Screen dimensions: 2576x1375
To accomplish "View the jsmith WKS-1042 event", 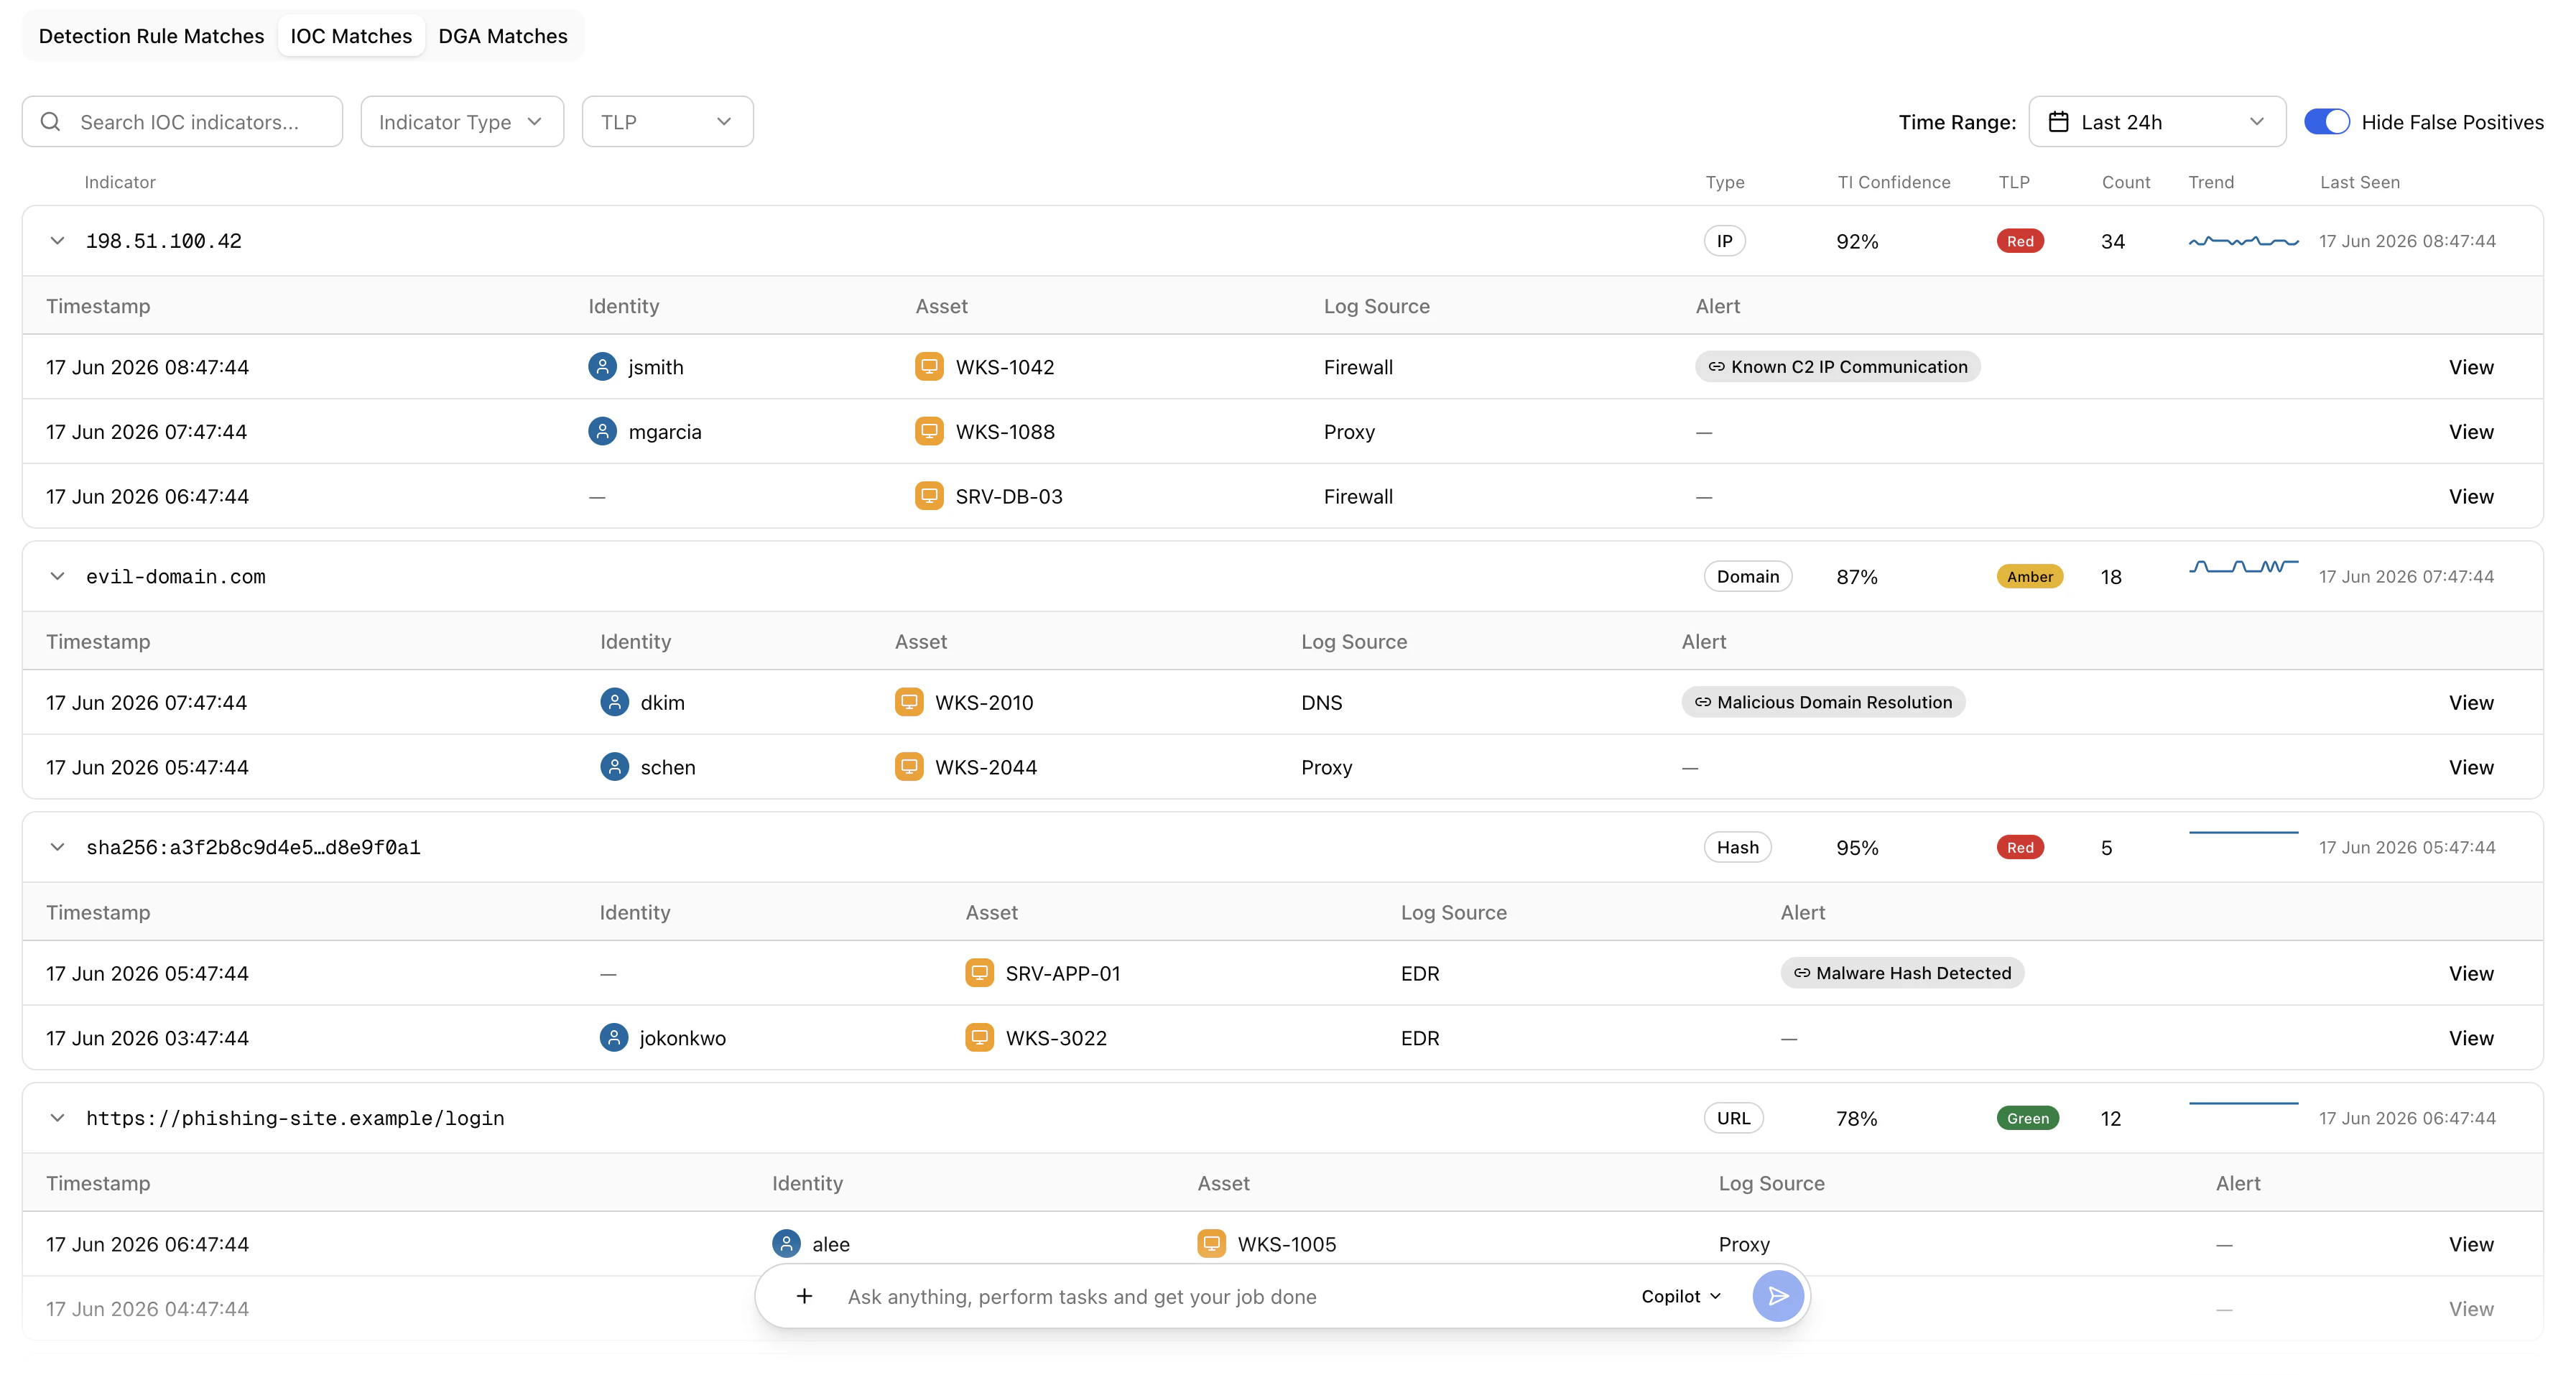I will click(x=2471, y=367).
